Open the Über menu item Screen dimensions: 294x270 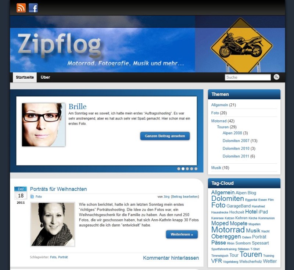pyautogui.click(x=45, y=77)
